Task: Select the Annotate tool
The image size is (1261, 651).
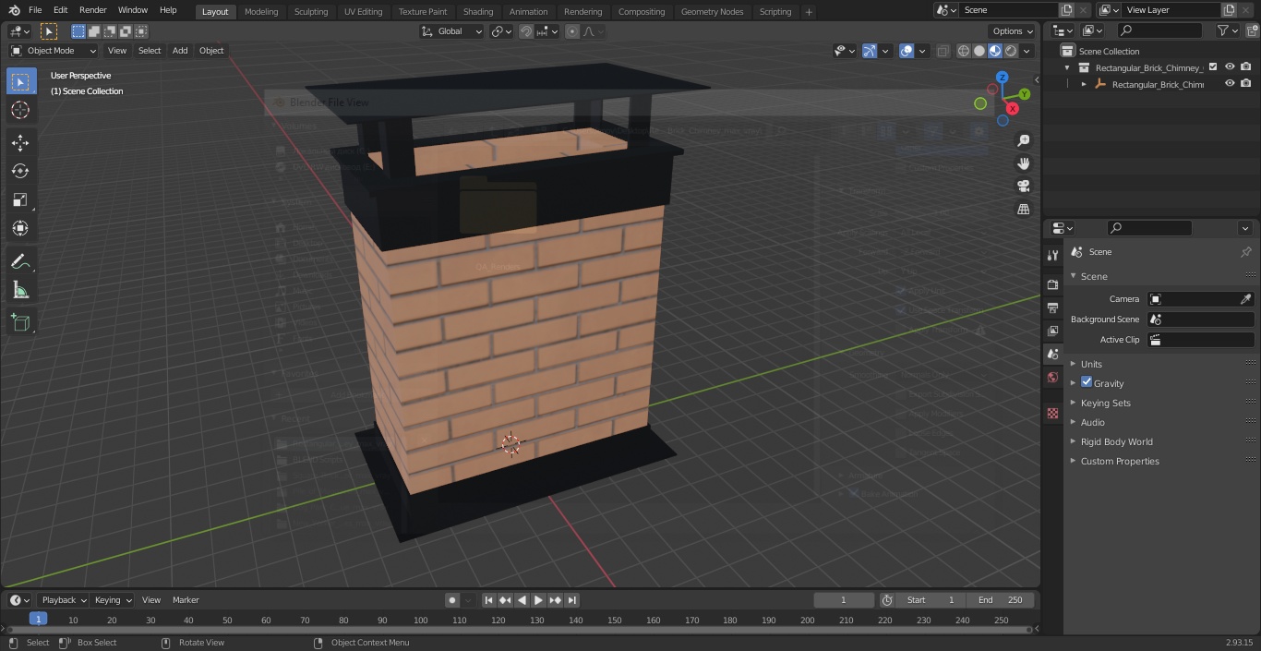Action: [20, 261]
